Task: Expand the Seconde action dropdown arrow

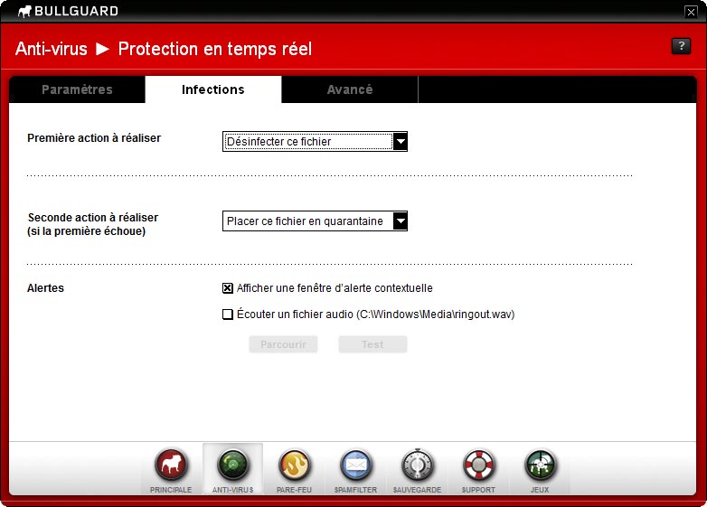Action: pos(400,221)
